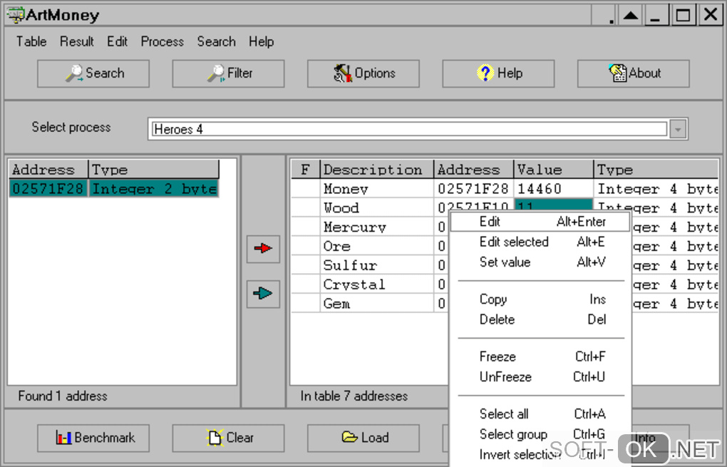Image resolution: width=727 pixels, height=467 pixels.
Task: Choose UnFreeze in context menu
Action: 540,376
